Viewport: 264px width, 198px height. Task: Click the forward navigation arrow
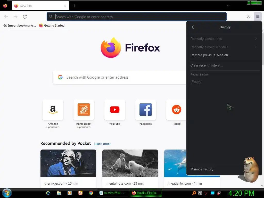pyautogui.click(x=15, y=17)
